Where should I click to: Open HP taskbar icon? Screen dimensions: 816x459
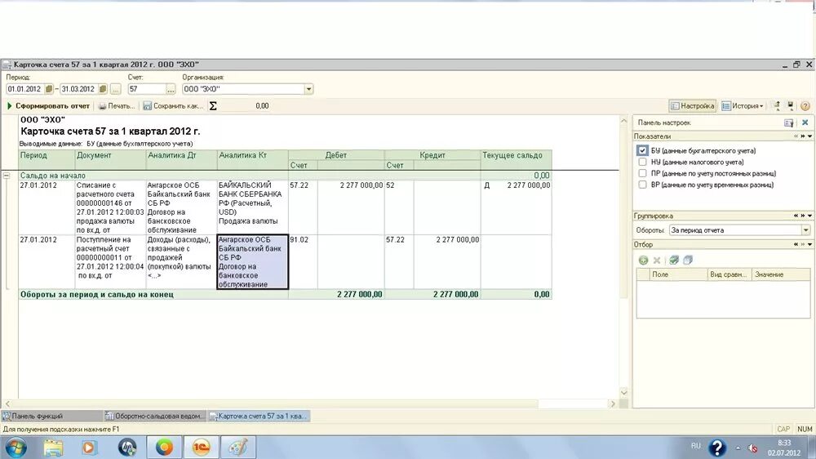point(127,447)
